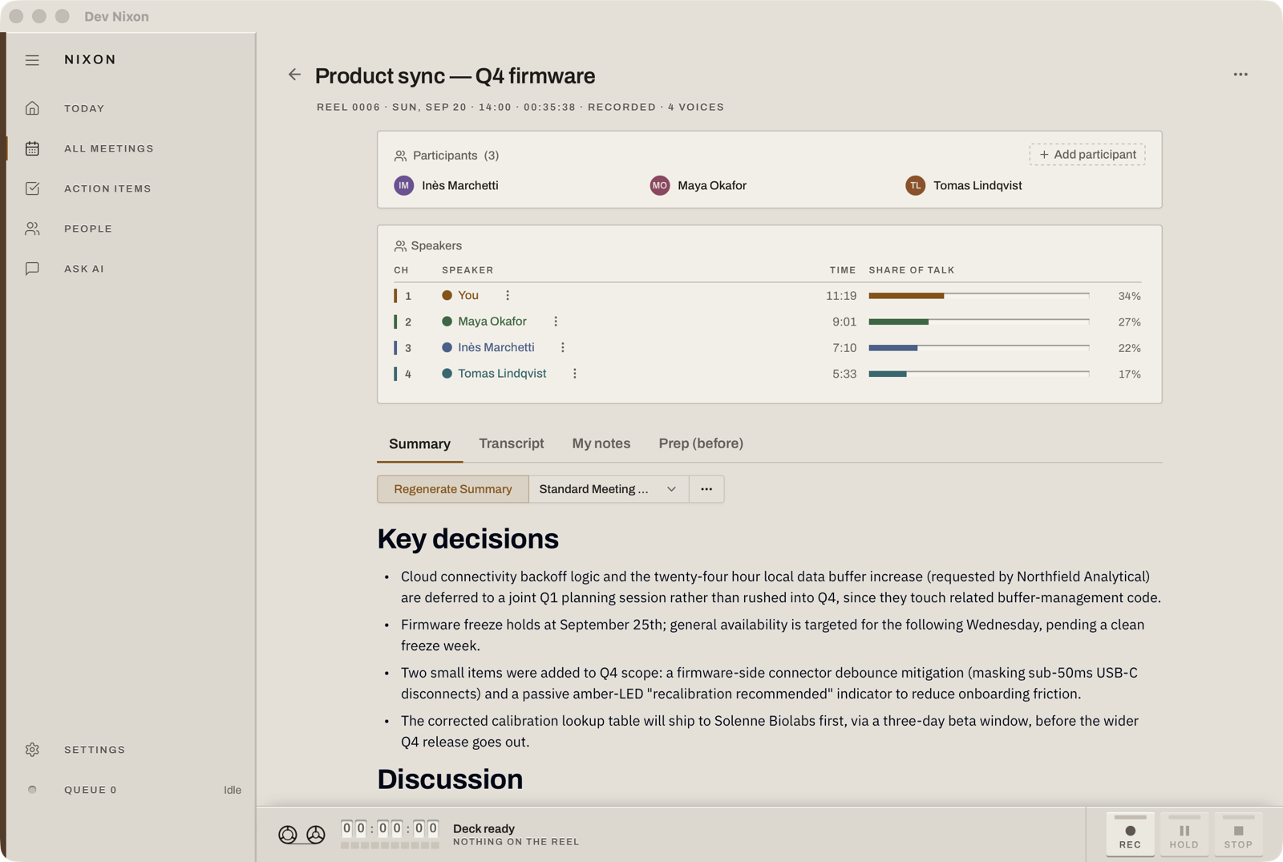Click speaker Inès Marchetti in channel 3
This screenshot has width=1283, height=862.
[496, 348]
